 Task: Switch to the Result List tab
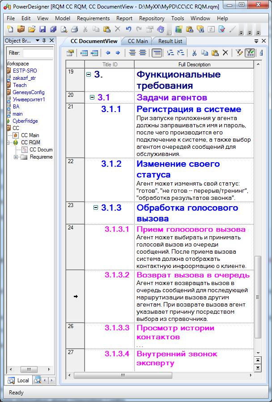coord(170,41)
